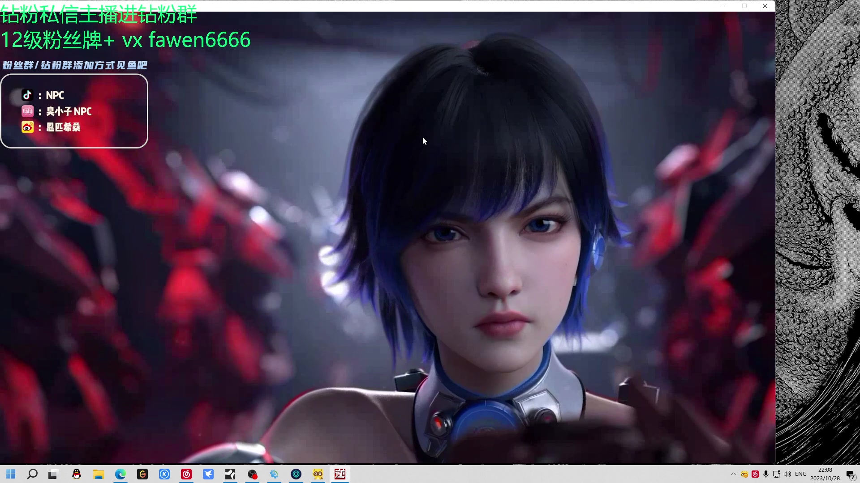Expand hidden system tray icons chevron
This screenshot has width=860, height=483.
733,474
